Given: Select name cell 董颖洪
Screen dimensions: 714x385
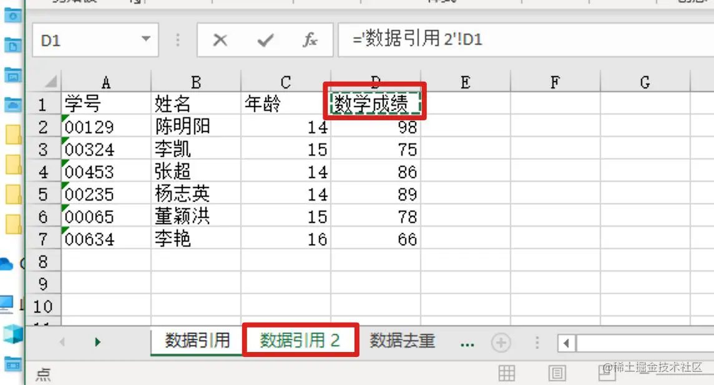Looking at the screenshot, I should (196, 216).
